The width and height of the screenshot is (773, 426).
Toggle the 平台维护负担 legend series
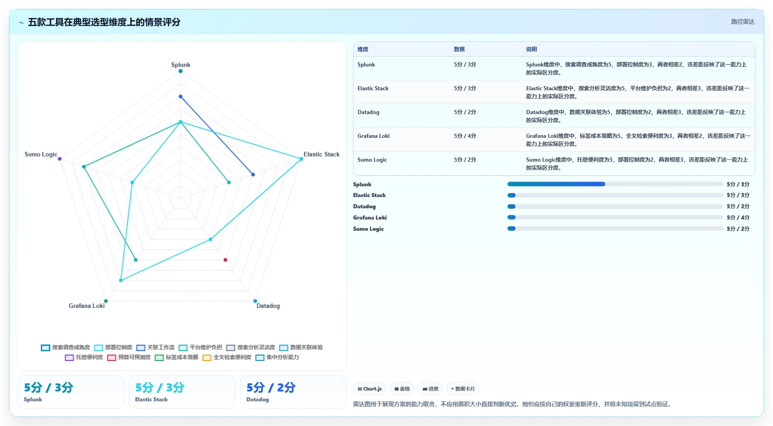point(201,347)
